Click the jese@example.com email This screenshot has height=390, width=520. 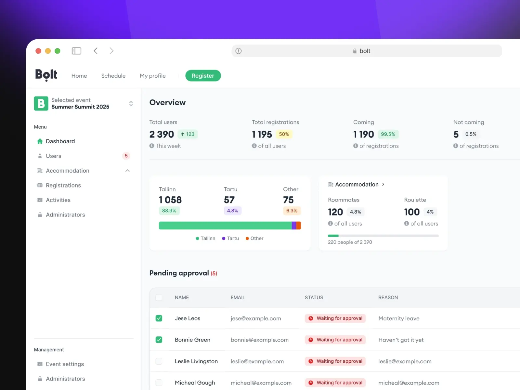coord(256,318)
